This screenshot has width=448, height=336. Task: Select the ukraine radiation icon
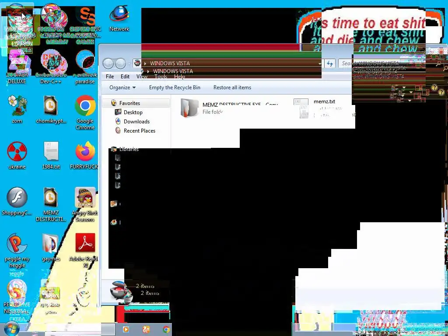17,155
